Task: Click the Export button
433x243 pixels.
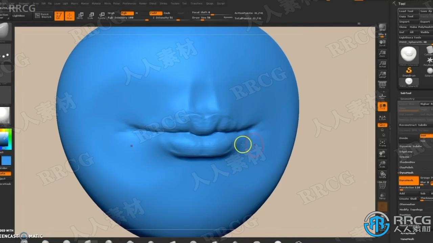Action: coord(426,22)
